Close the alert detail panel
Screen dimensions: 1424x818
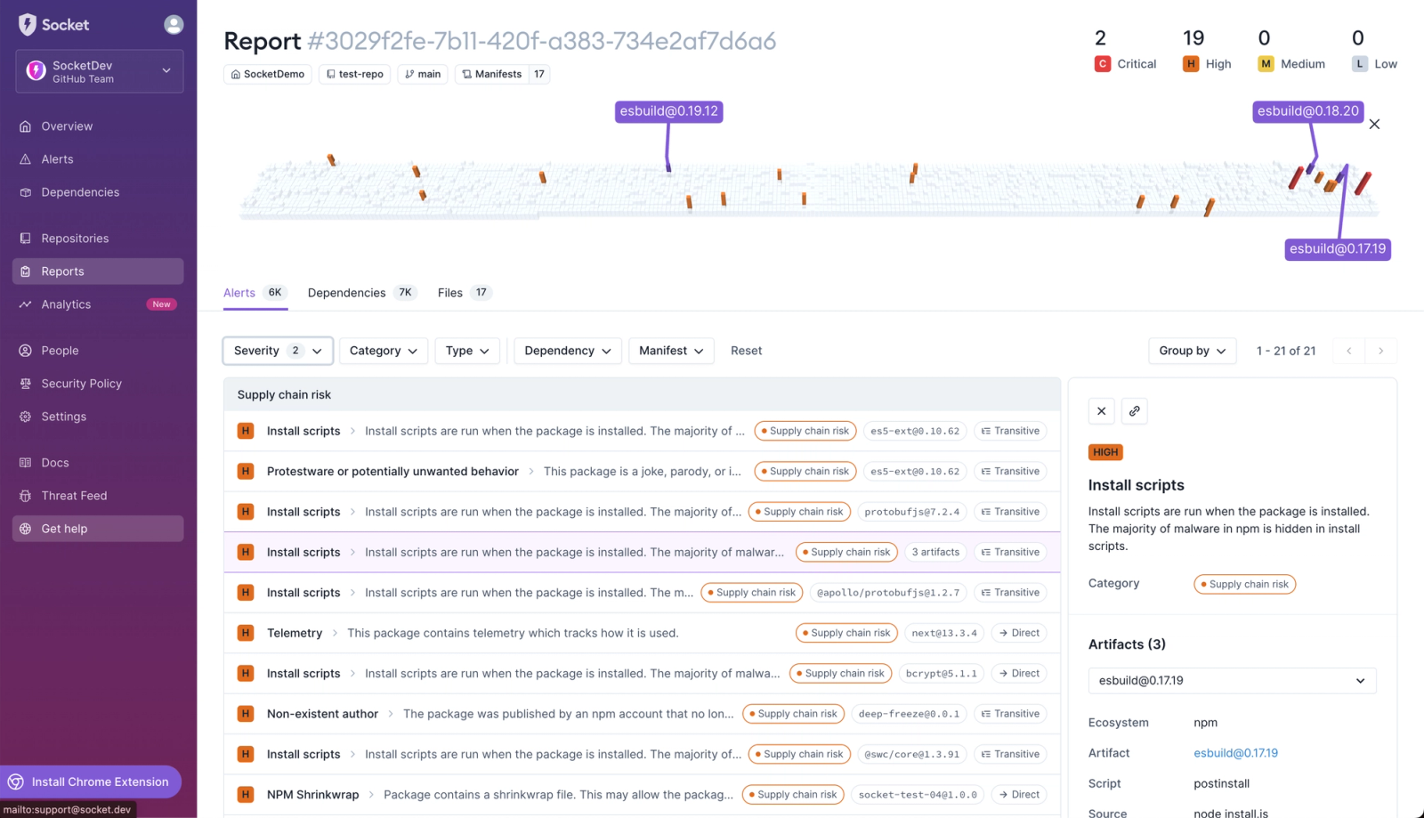(x=1102, y=411)
